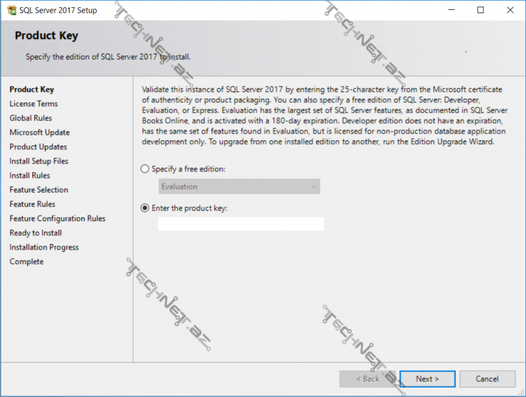Go to the License Terms step
The height and width of the screenshot is (397, 526).
click(x=34, y=104)
